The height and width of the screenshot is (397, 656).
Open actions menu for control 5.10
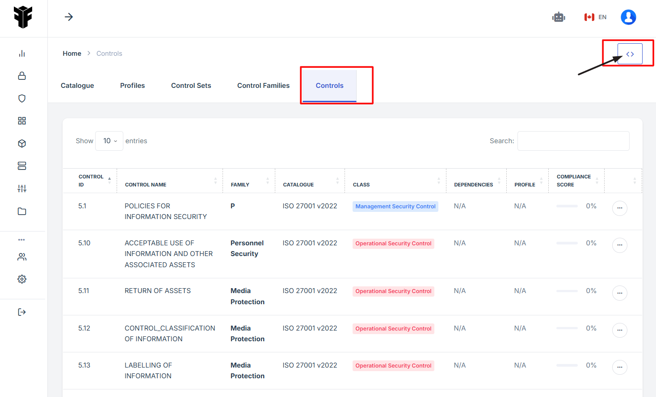[x=619, y=245]
